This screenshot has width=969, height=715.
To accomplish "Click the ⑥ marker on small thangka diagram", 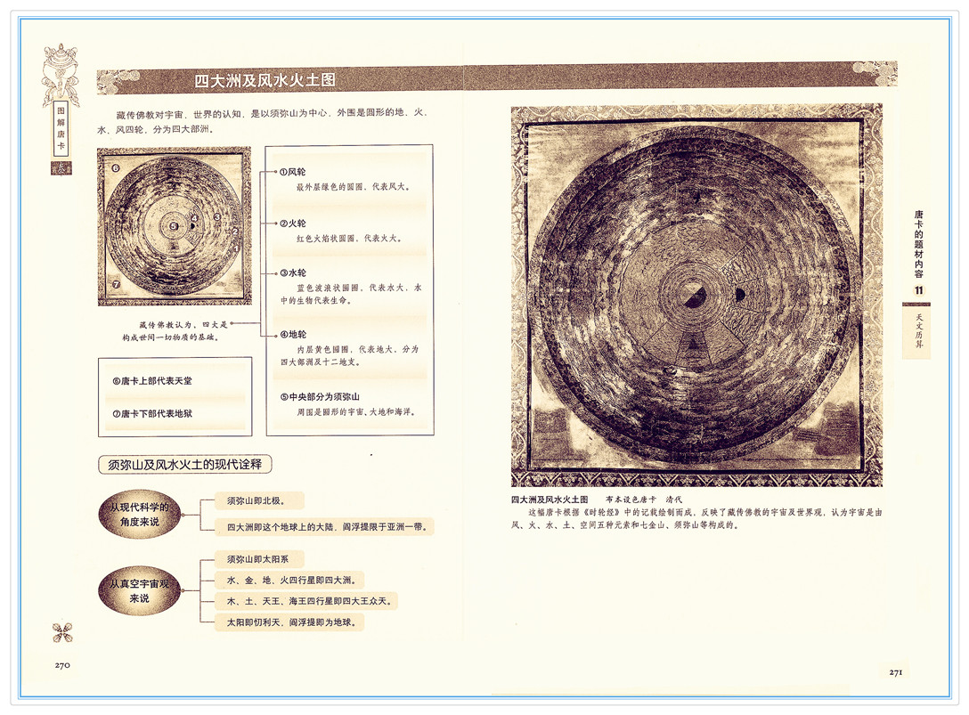I will pyautogui.click(x=115, y=167).
